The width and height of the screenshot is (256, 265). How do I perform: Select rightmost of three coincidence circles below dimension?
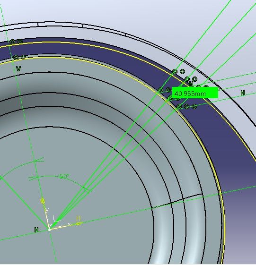[x=194, y=106]
